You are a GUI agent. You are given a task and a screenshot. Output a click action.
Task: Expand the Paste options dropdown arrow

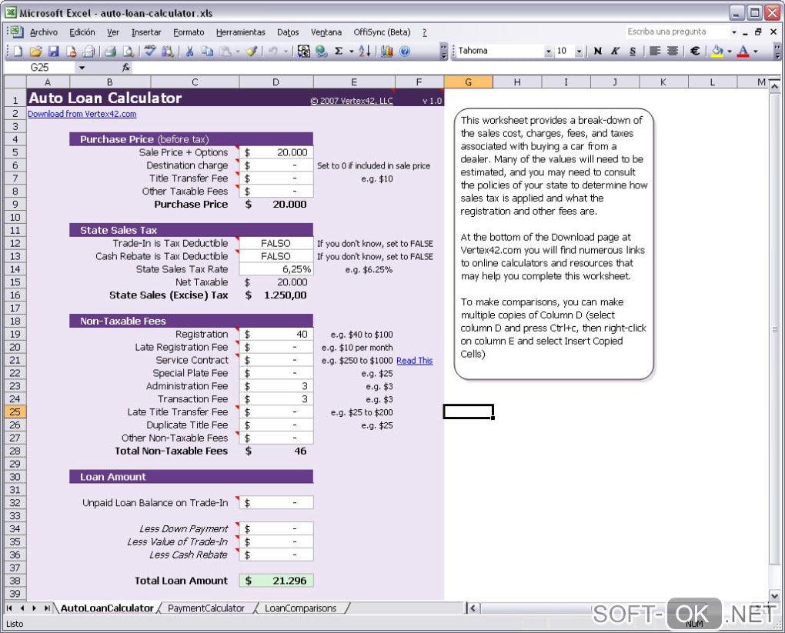237,51
